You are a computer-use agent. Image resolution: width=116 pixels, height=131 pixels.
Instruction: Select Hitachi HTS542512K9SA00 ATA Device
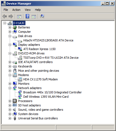(x=48, y=40)
